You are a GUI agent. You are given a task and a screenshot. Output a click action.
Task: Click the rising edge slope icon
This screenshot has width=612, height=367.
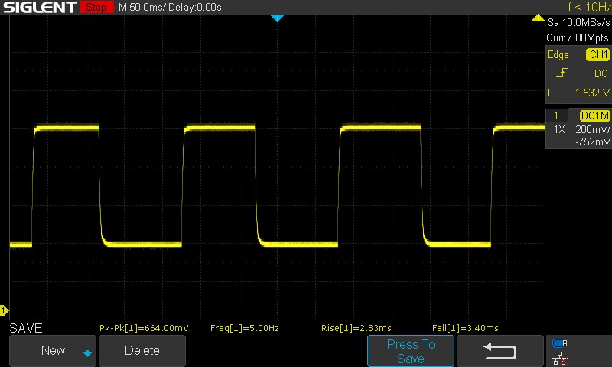(x=562, y=73)
